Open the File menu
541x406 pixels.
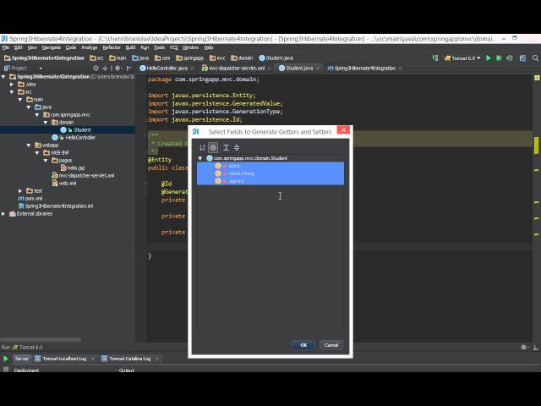[6, 47]
